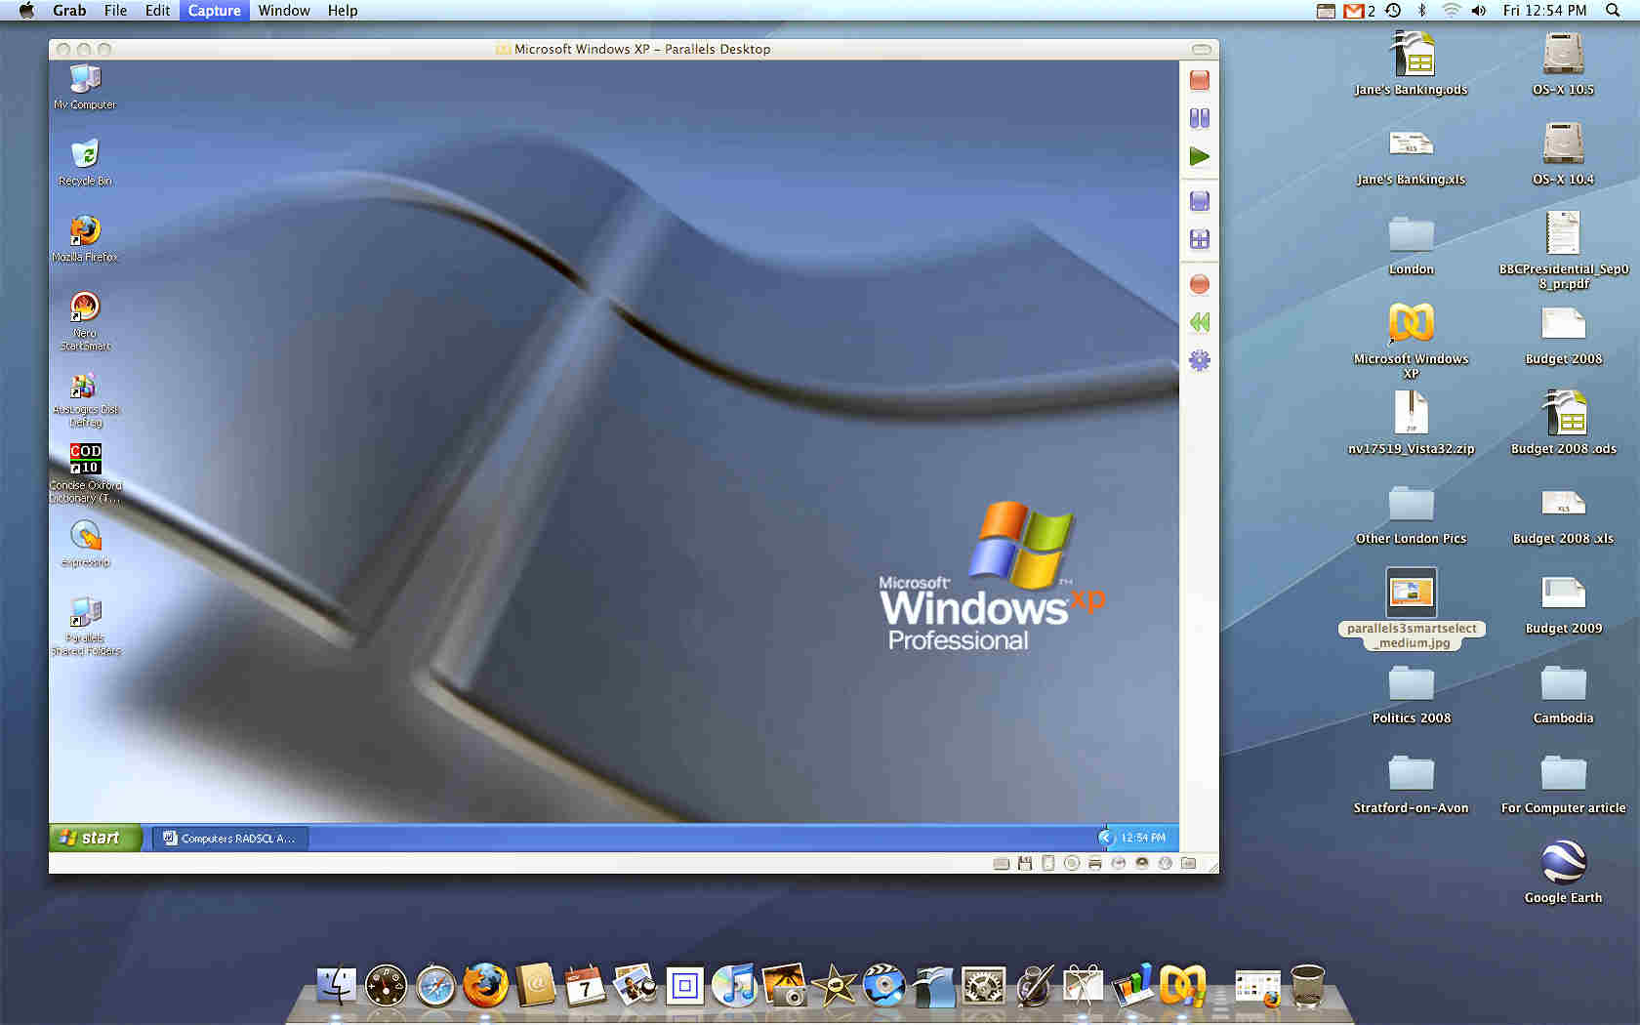Image resolution: width=1640 pixels, height=1025 pixels.
Task: Open the File menu
Action: pyautogui.click(x=115, y=11)
